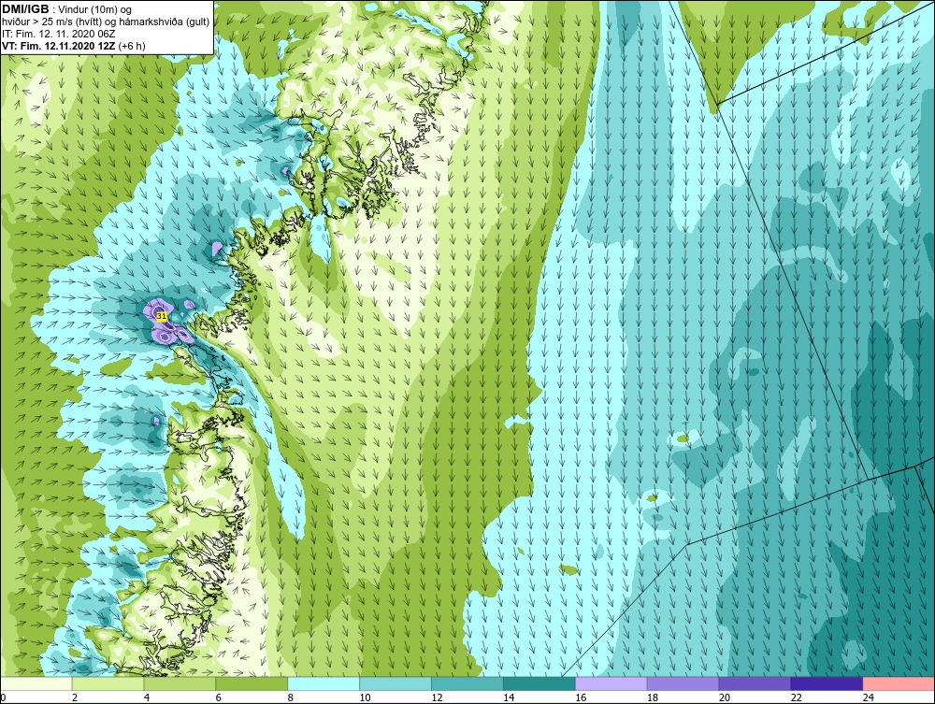The width and height of the screenshot is (935, 704).
Task: Select the 6-8 olive green legend swatch
Action: [252, 683]
